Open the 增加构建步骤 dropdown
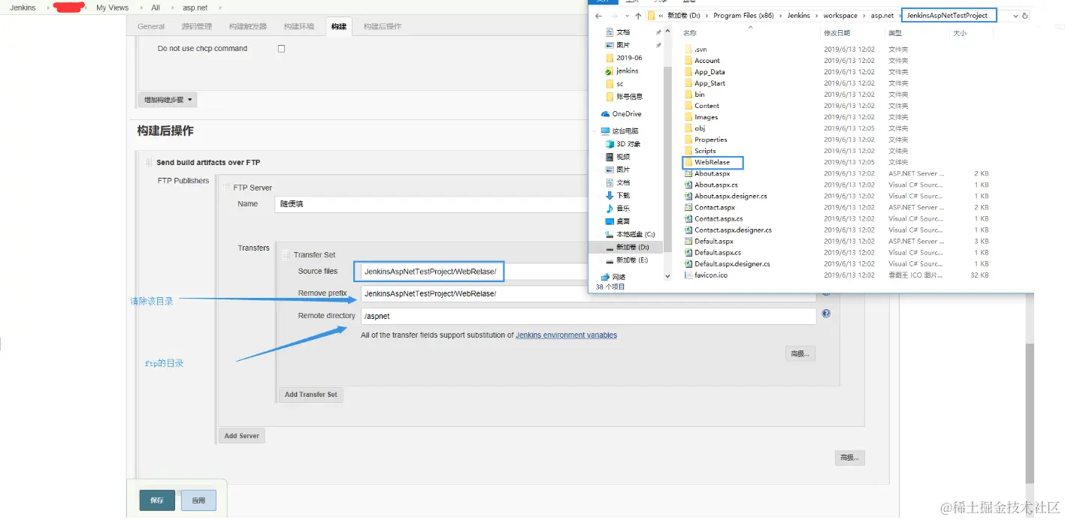The height and width of the screenshot is (520, 1065). click(x=167, y=100)
